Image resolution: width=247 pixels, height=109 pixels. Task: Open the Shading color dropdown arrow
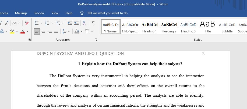[82, 31]
